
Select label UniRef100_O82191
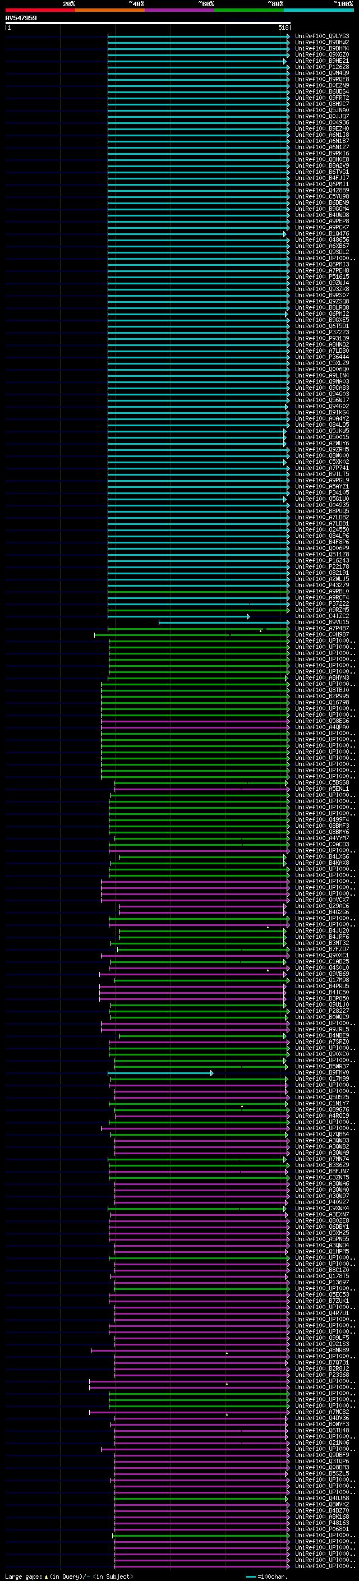click(322, 573)
